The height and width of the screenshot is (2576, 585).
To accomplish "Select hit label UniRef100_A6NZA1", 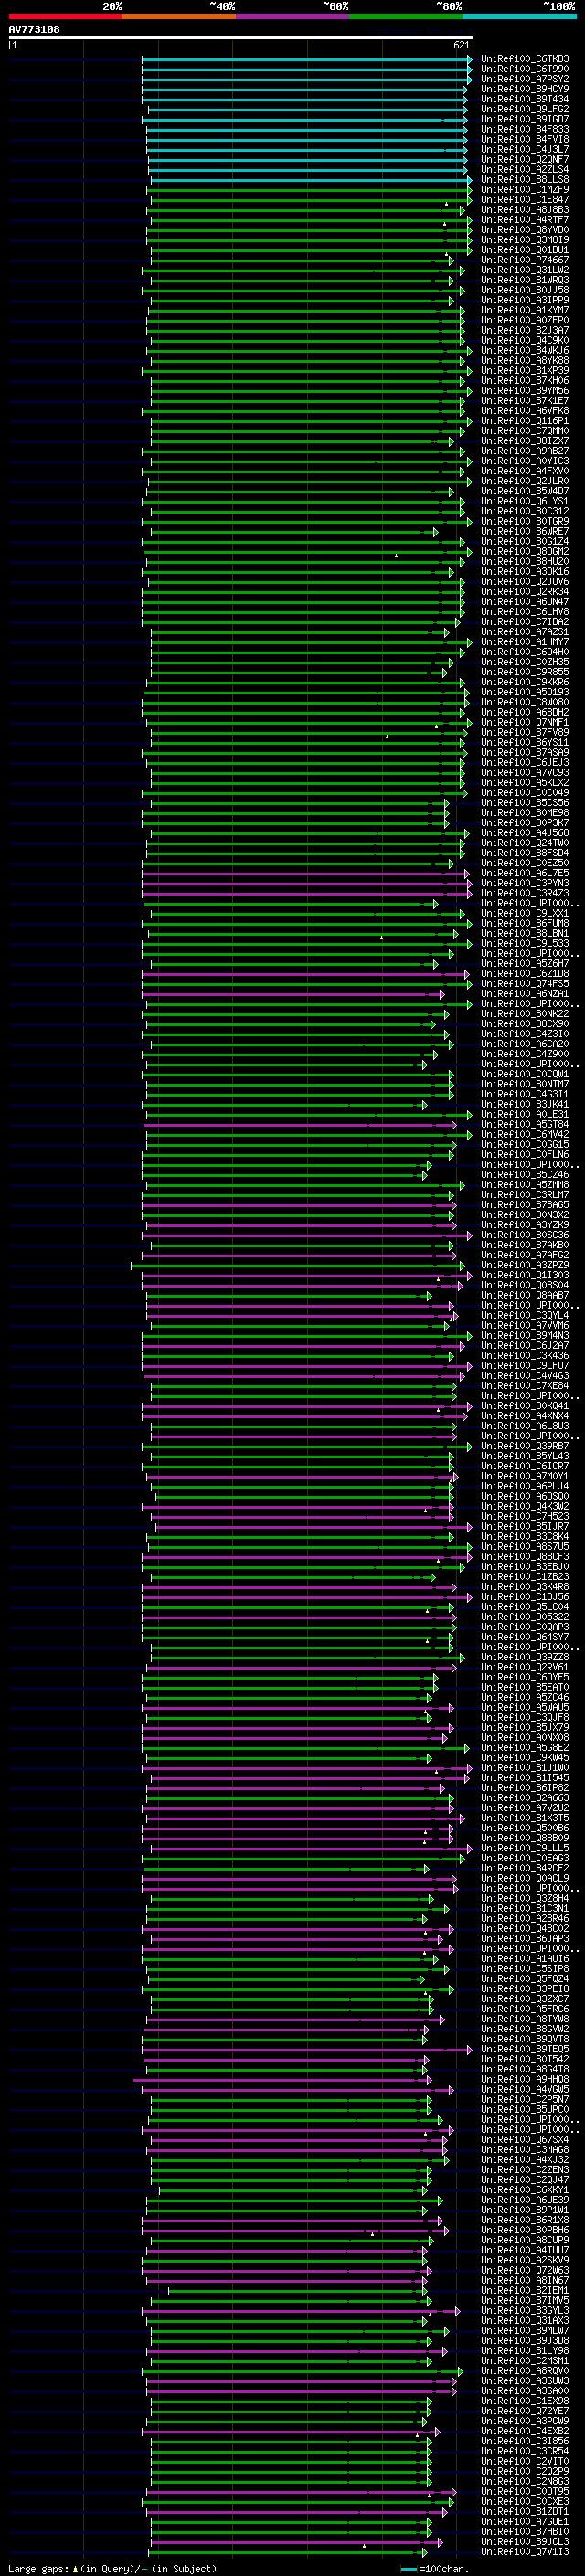I will click(x=524, y=993).
